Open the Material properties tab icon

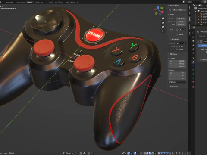pyautogui.click(x=194, y=82)
